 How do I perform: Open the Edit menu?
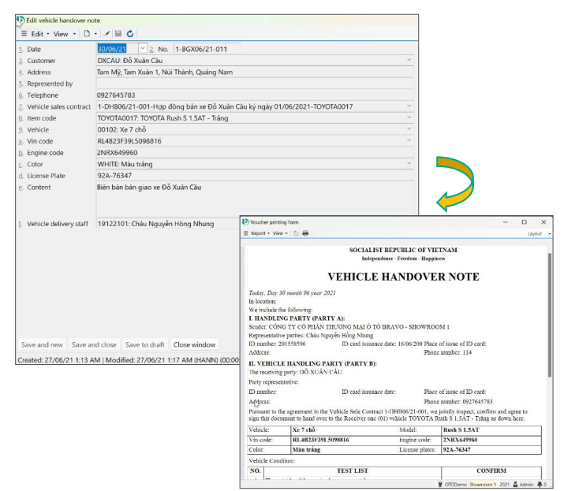pos(38,34)
